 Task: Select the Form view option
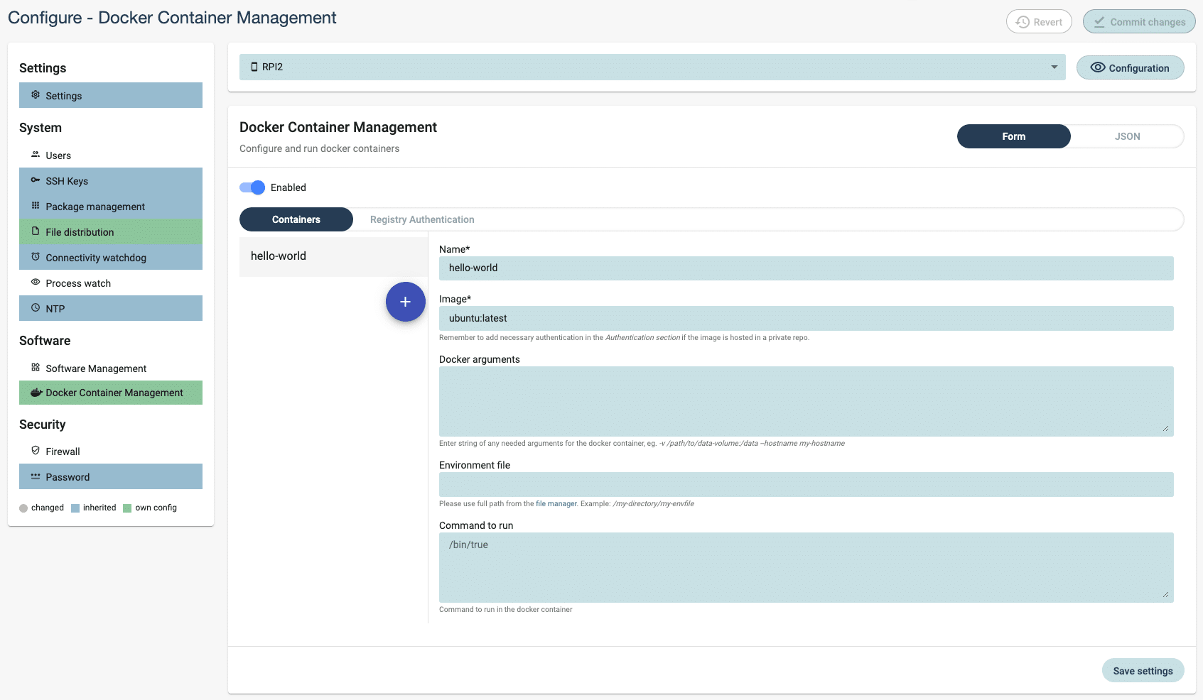1013,136
